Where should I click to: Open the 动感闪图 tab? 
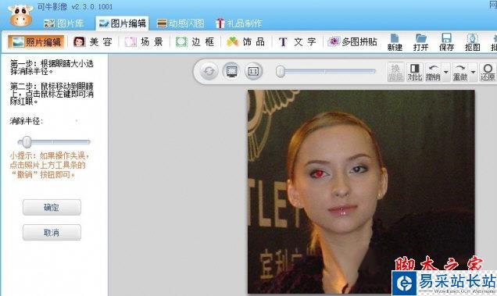point(181,23)
